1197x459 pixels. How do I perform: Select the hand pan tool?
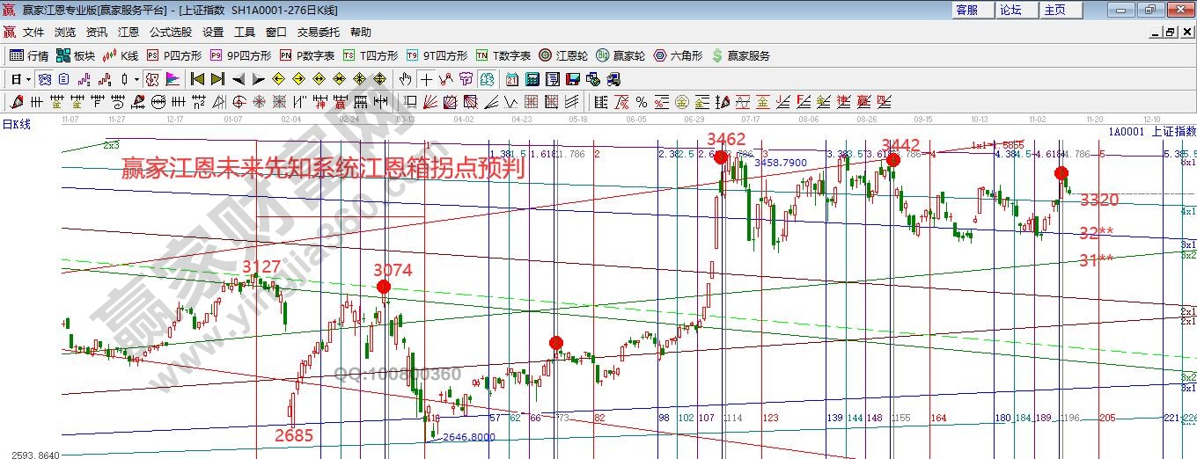coord(406,79)
